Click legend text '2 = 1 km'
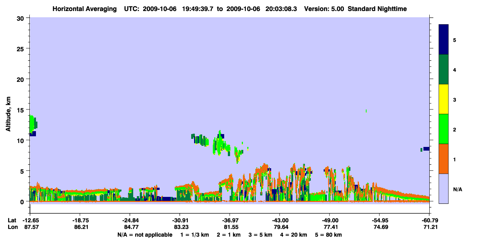 [x=229, y=235]
